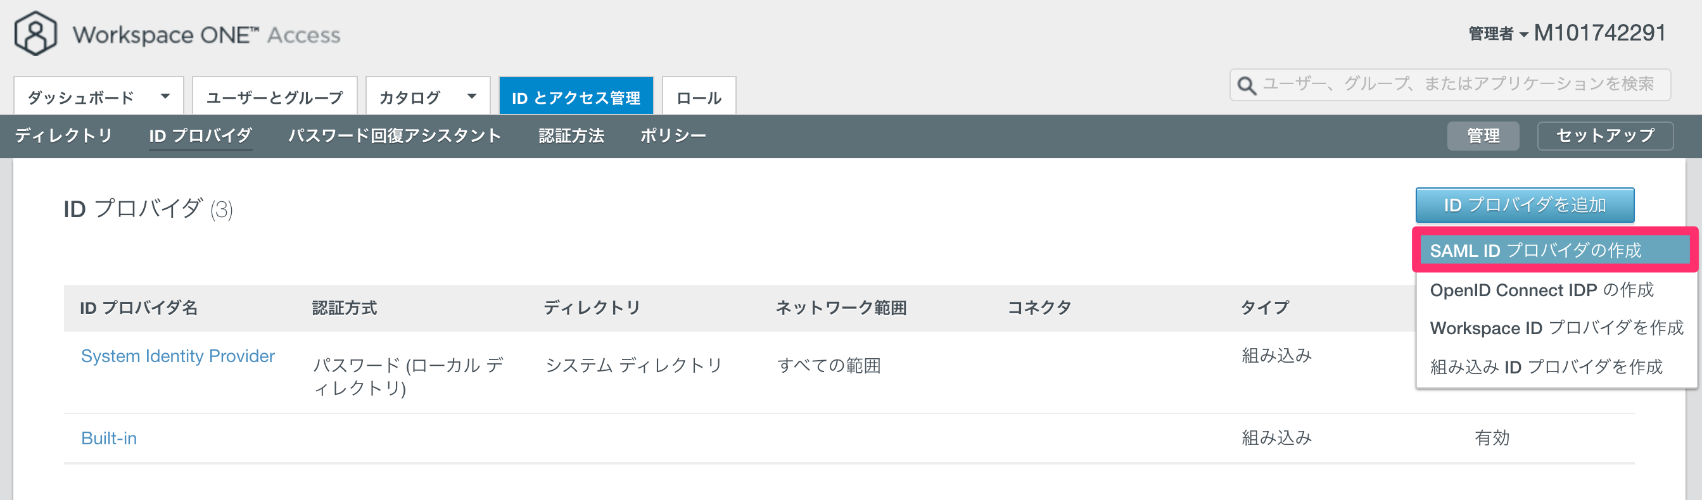
Task: Select the ID とアクセス管理 tab
Action: (576, 96)
